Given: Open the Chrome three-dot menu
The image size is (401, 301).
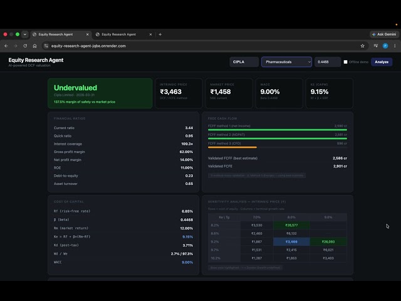Looking at the screenshot, I should click(x=395, y=46).
